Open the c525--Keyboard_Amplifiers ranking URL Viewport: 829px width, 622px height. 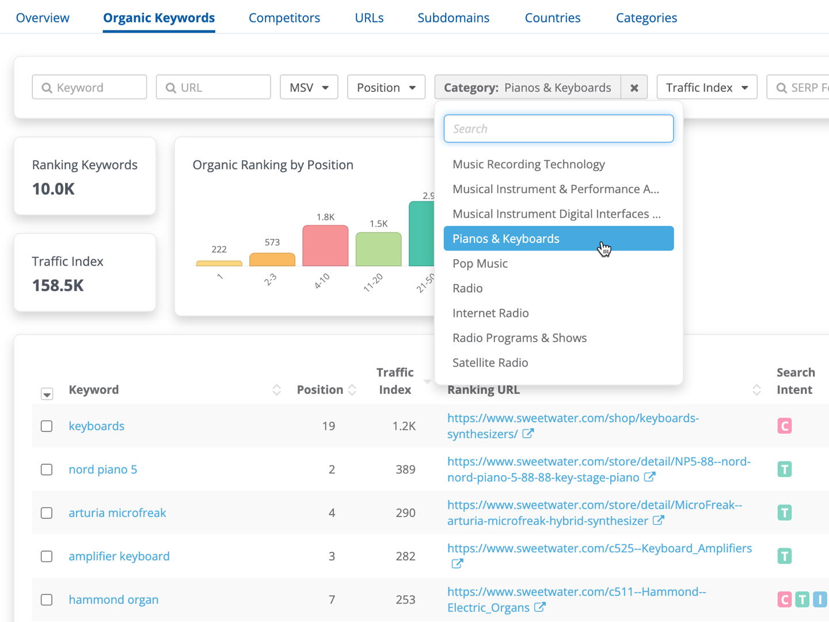point(599,548)
